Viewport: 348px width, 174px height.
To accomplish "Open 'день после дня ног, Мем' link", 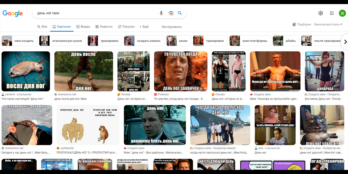I will click(x=70, y=99).
